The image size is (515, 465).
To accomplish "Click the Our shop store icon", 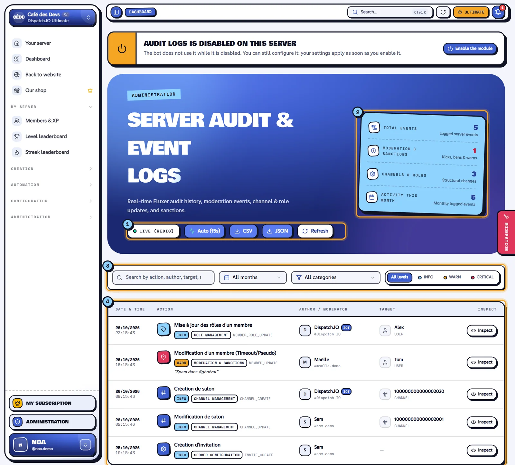I will pos(17,90).
